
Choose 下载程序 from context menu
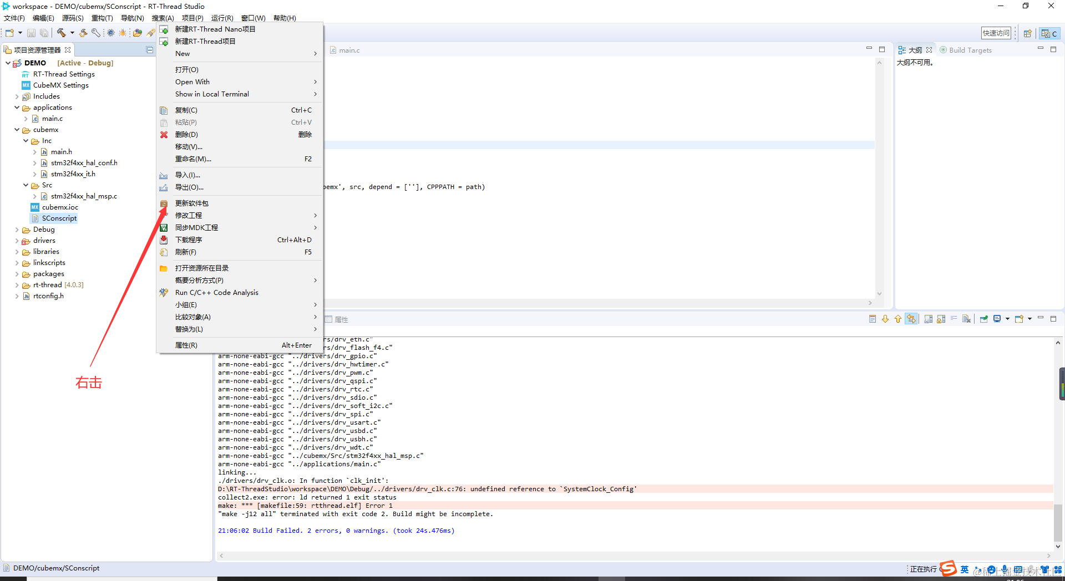click(x=240, y=239)
